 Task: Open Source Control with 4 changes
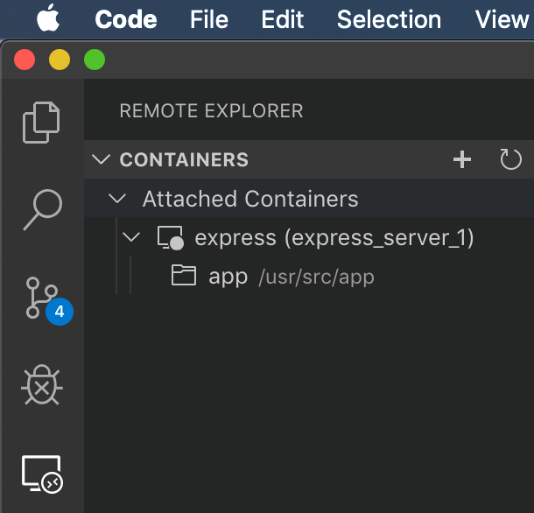coord(42,298)
